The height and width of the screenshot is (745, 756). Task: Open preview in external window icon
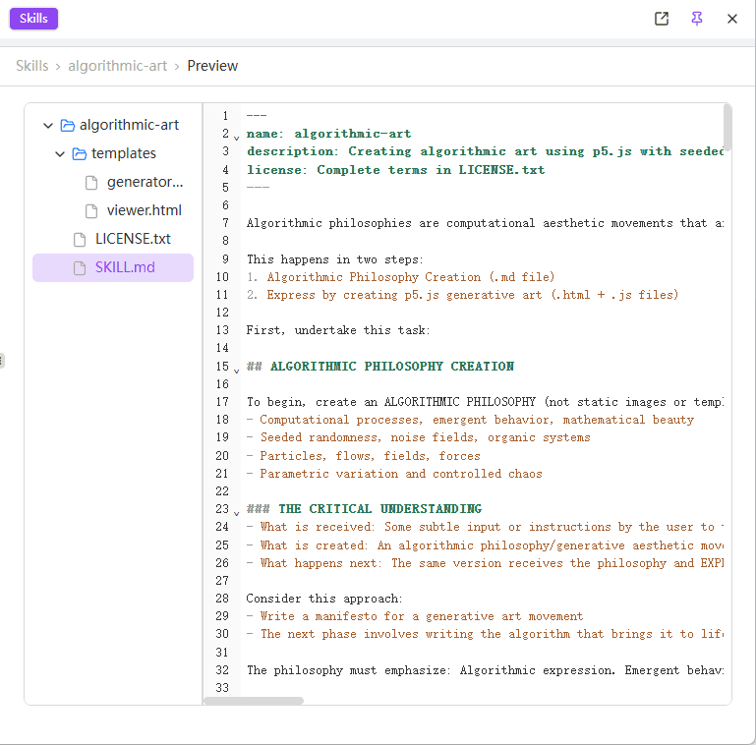tap(662, 19)
